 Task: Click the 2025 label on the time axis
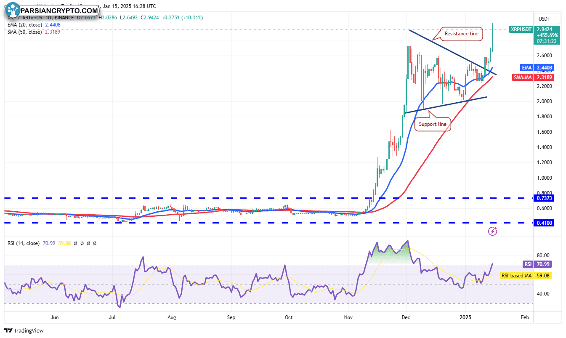[465, 317]
